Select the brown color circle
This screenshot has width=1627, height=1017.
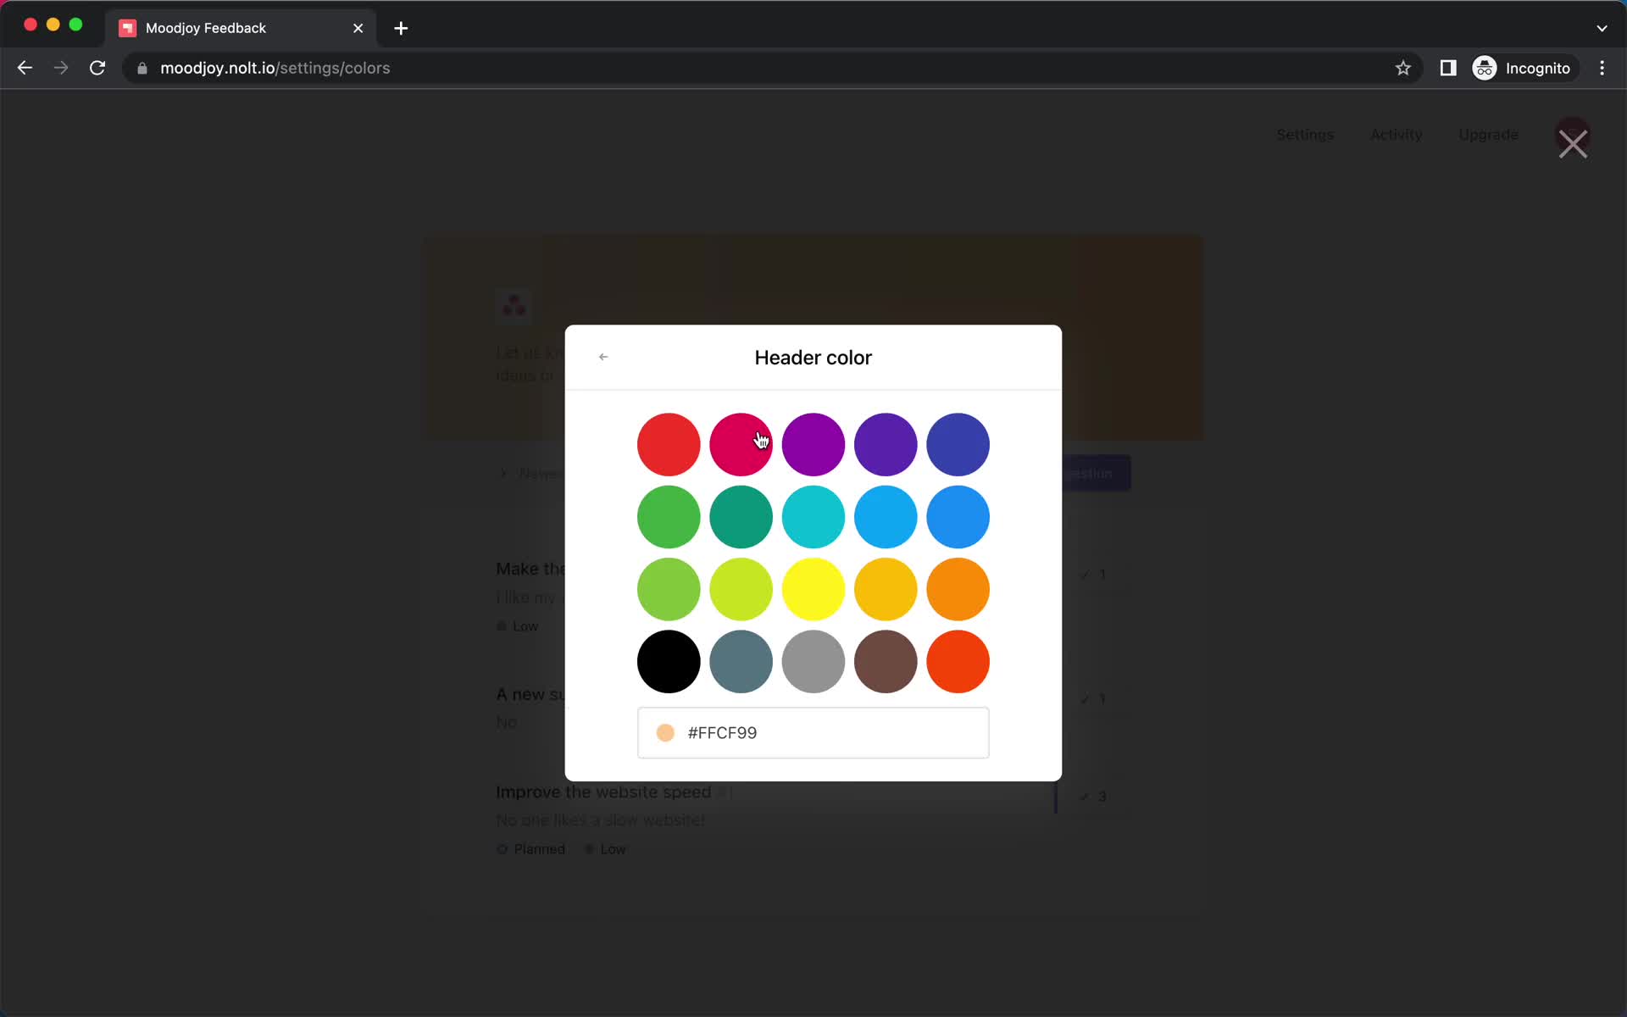tap(885, 659)
